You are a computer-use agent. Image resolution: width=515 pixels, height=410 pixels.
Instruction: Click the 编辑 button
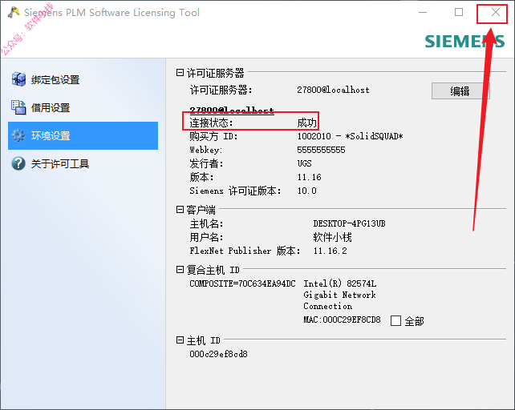[460, 90]
